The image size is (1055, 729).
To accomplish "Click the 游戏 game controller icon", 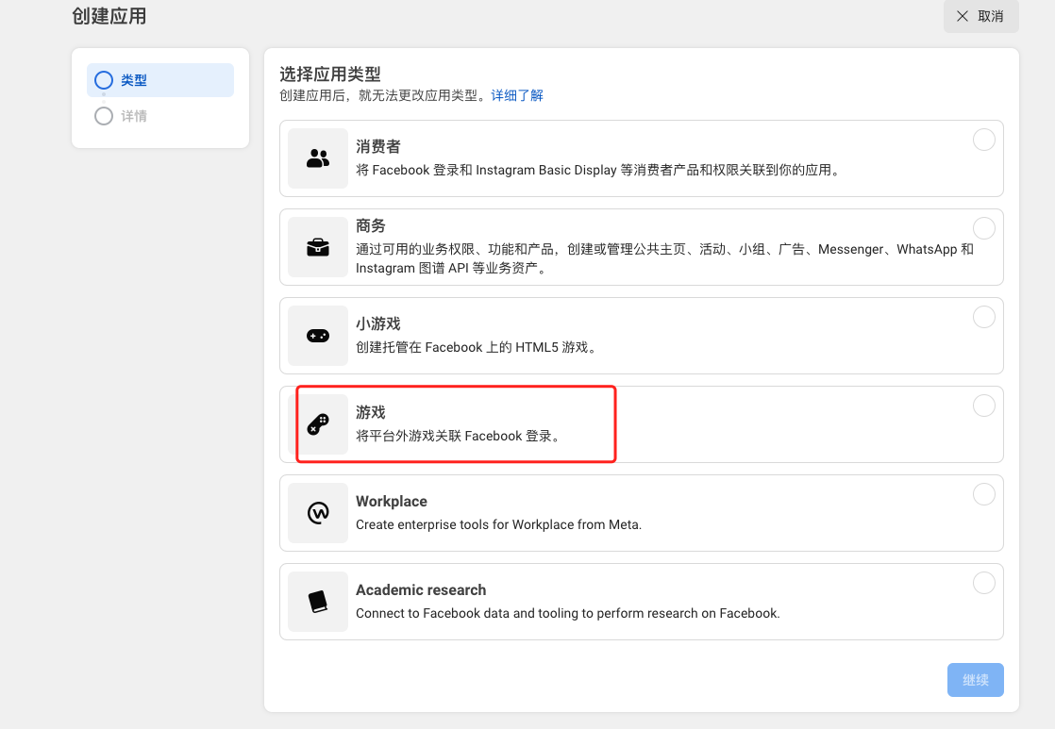I will click(x=318, y=424).
